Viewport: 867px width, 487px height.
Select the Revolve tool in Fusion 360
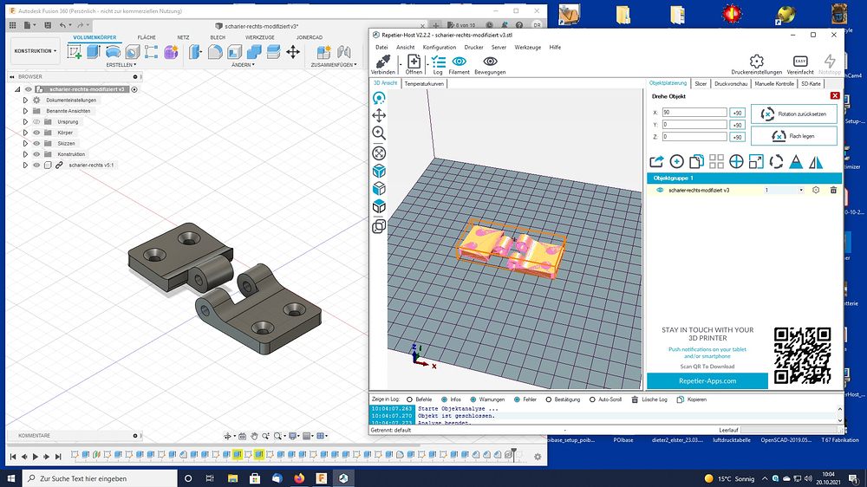(x=113, y=52)
